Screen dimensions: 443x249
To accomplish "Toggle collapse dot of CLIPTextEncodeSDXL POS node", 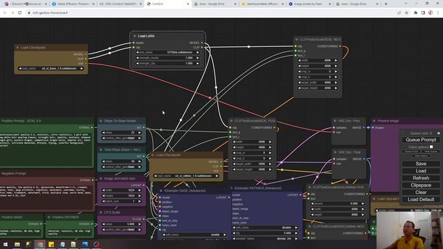I will 231,121.
